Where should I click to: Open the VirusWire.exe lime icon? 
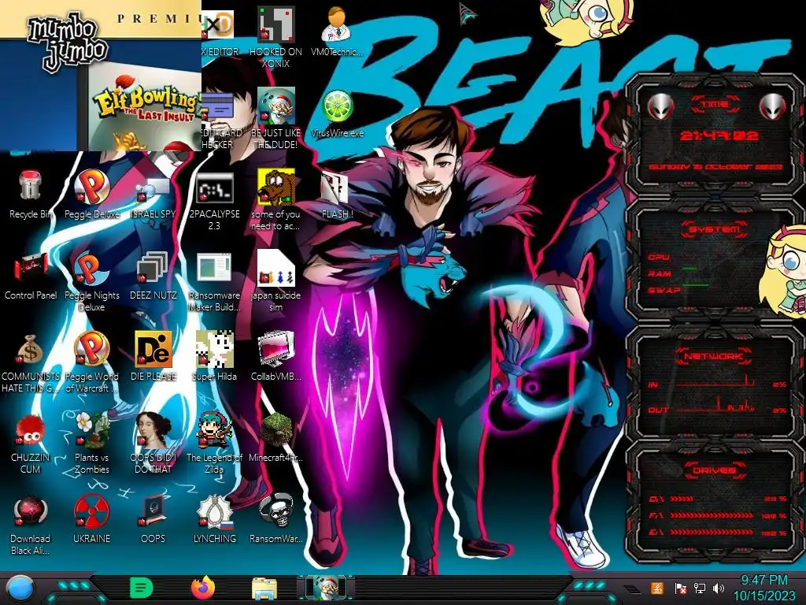point(337,114)
